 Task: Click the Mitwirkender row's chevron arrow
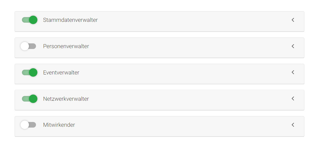(x=293, y=125)
